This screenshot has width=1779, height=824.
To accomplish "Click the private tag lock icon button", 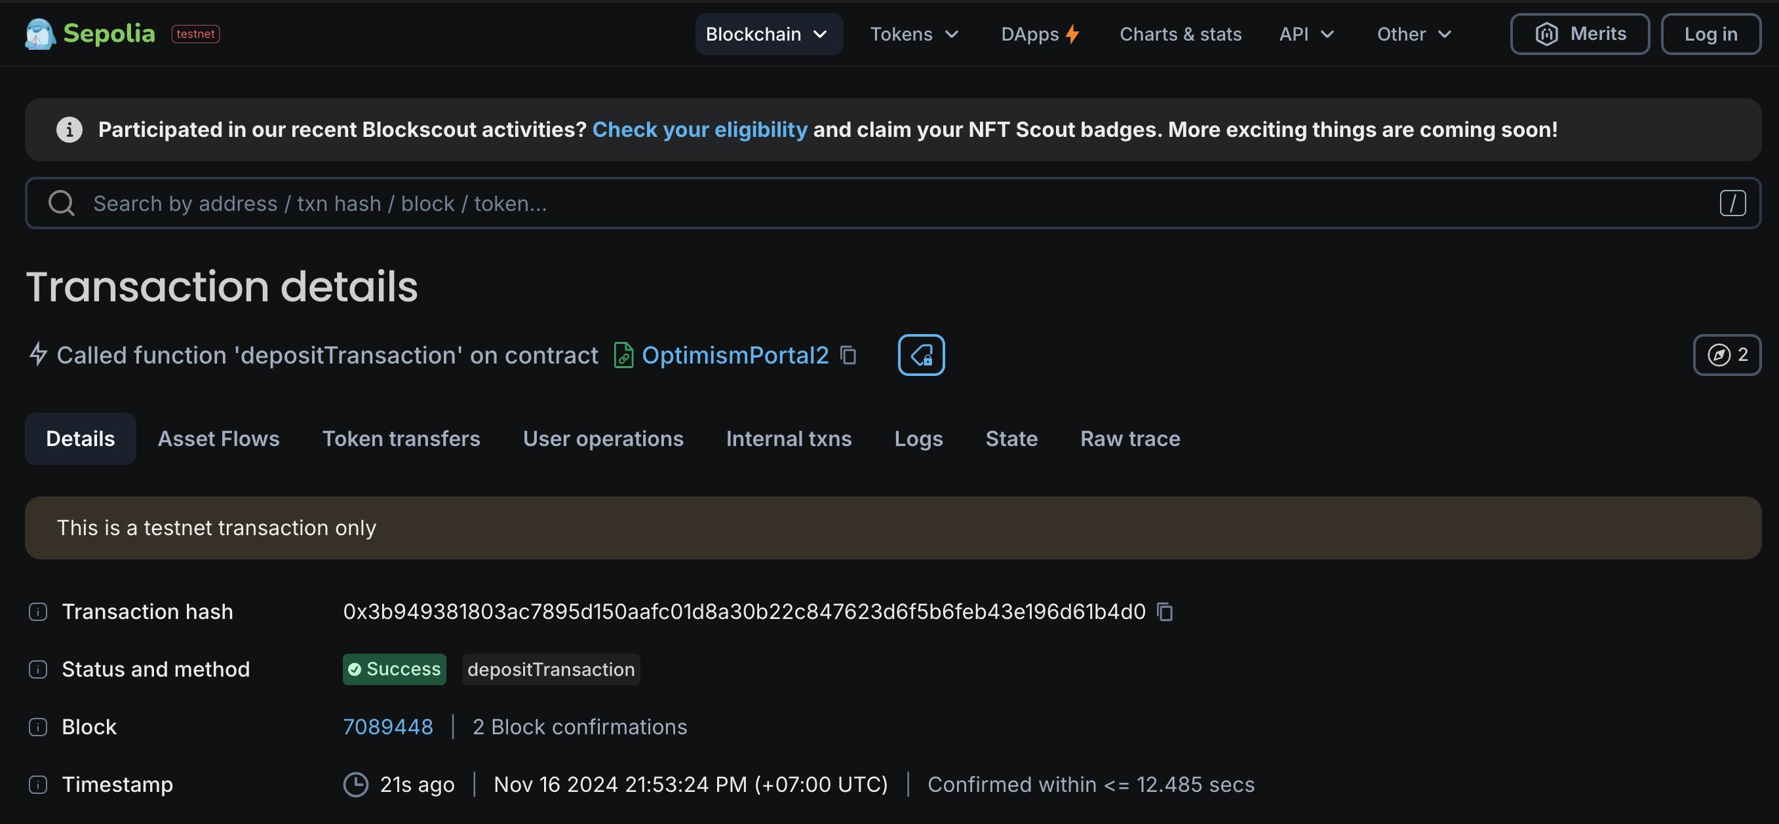I will (920, 355).
